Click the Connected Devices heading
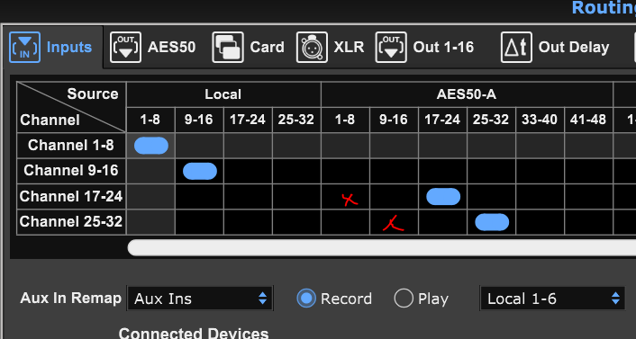 pyautogui.click(x=194, y=334)
